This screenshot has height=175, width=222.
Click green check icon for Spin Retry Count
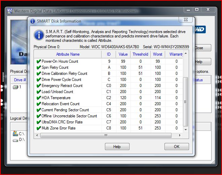pyautogui.click(x=38, y=67)
